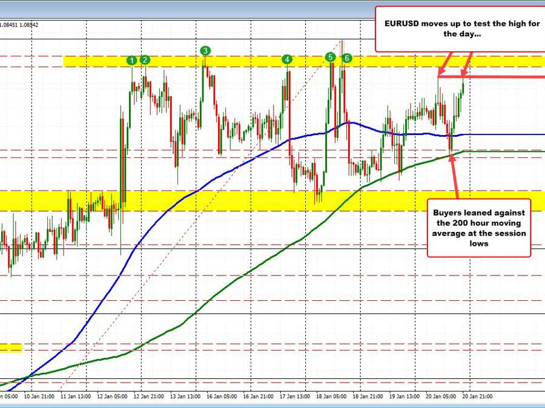Image resolution: width=545 pixels, height=408 pixels.
Task: Click green marker 5 near the spike high
Action: click(331, 56)
